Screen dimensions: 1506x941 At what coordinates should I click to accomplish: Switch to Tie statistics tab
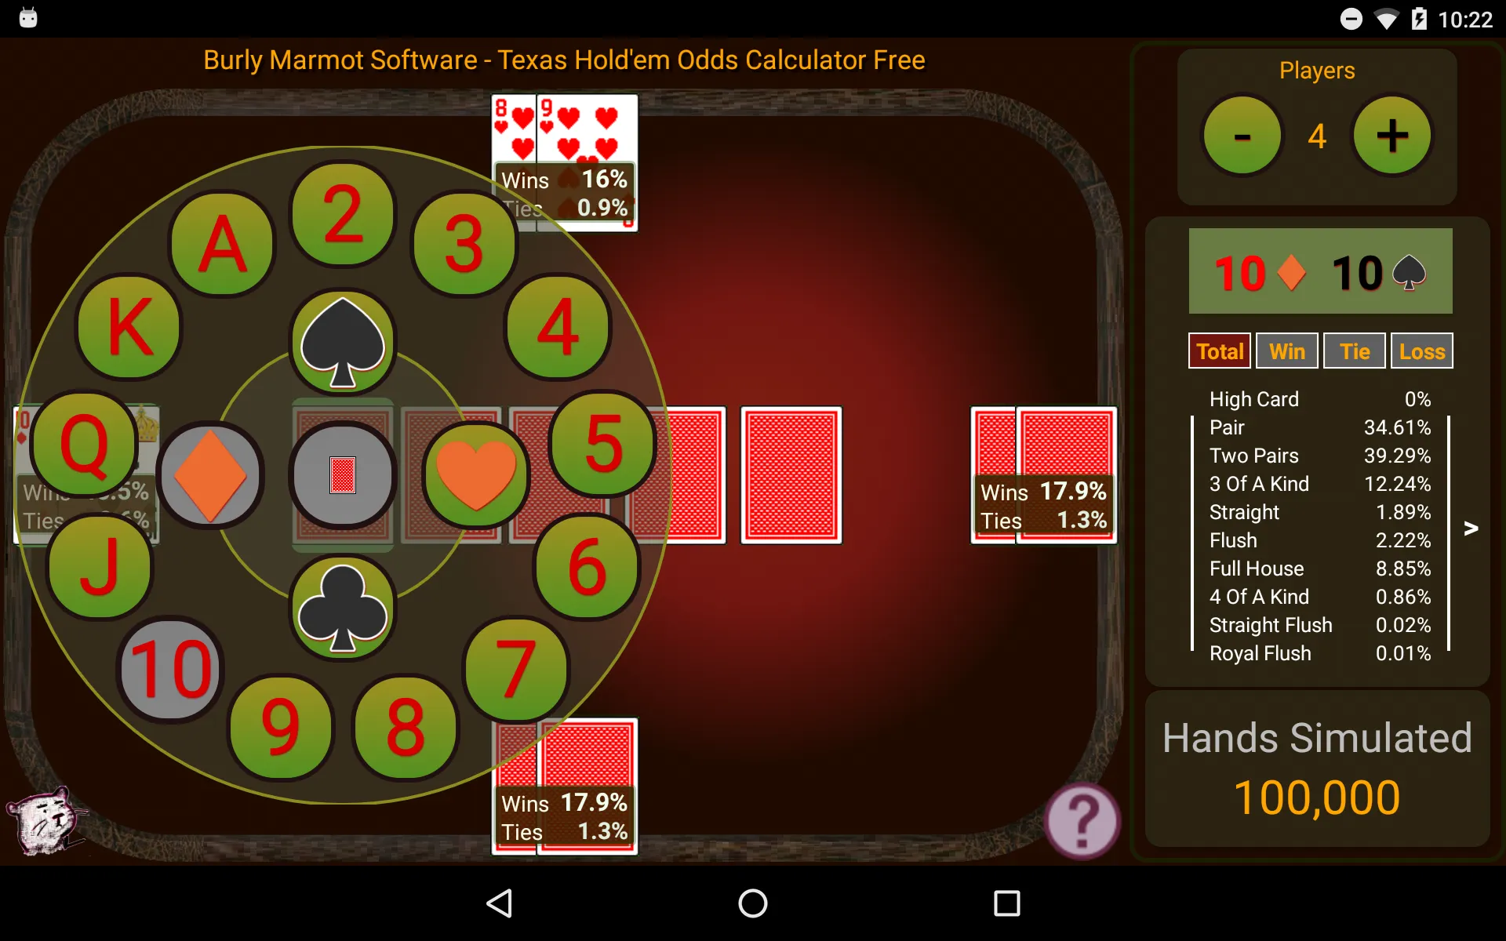click(x=1352, y=351)
